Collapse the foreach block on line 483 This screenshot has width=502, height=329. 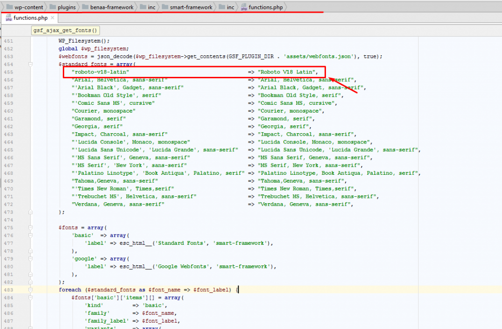(30, 290)
